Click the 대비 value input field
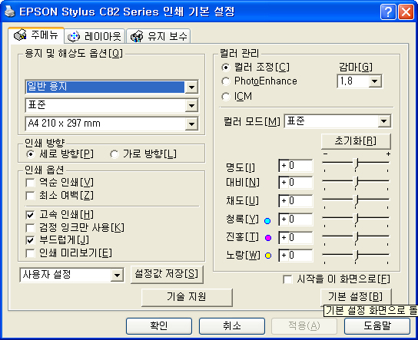This screenshot has height=340, width=418. tap(296, 183)
